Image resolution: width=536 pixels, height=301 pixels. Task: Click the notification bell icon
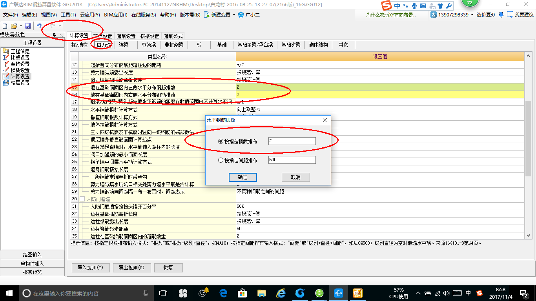(501, 15)
